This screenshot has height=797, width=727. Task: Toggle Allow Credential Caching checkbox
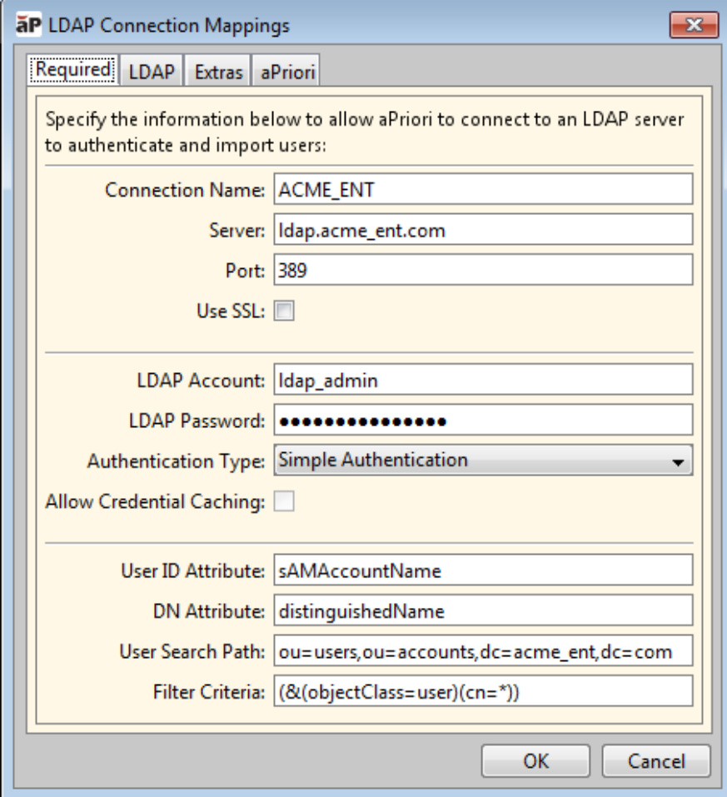pos(285,501)
